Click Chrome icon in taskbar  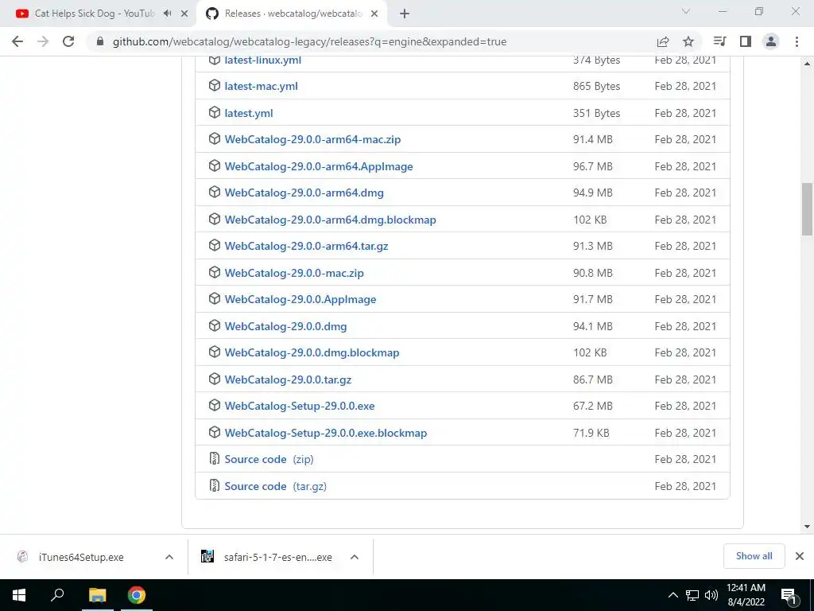137,595
